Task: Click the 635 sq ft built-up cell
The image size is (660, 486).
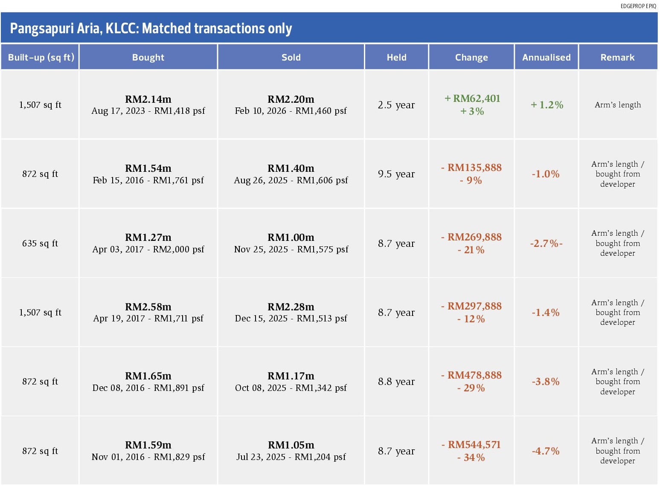Action: point(40,243)
